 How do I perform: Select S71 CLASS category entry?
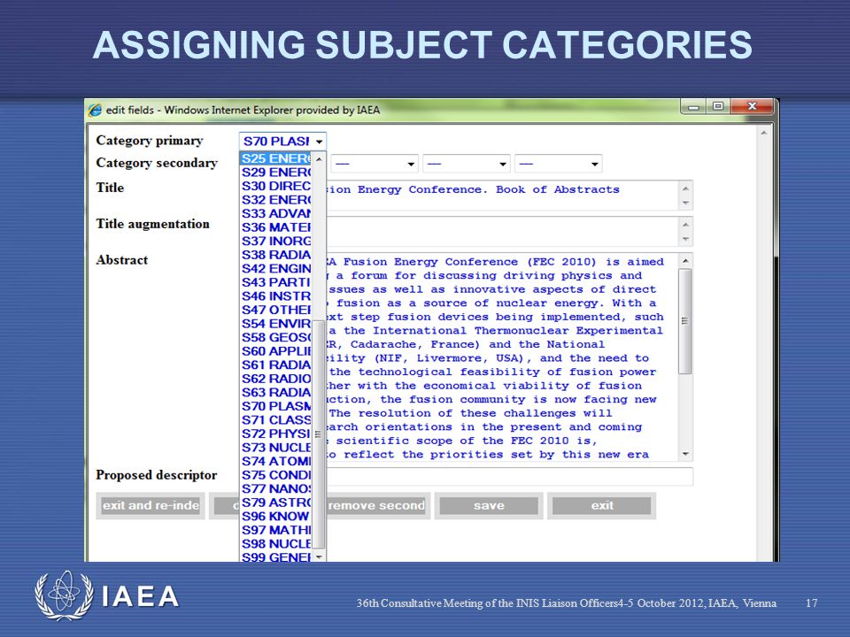point(276,420)
